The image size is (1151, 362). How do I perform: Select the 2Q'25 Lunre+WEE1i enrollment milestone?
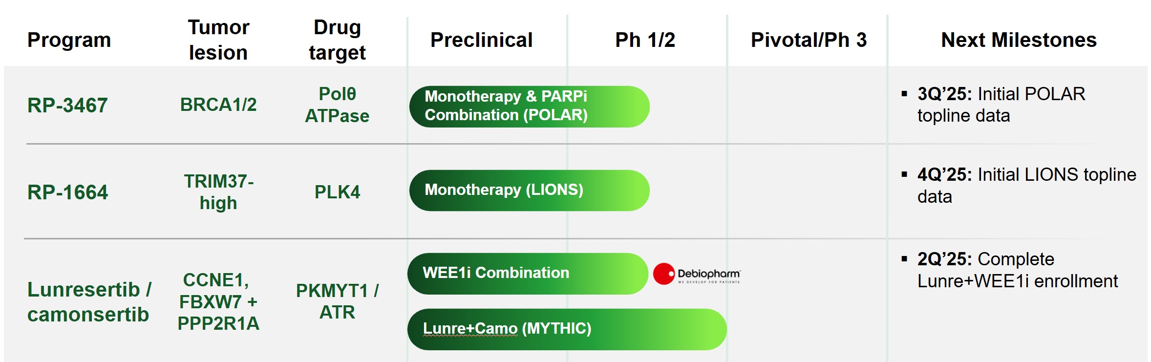coord(1017,270)
